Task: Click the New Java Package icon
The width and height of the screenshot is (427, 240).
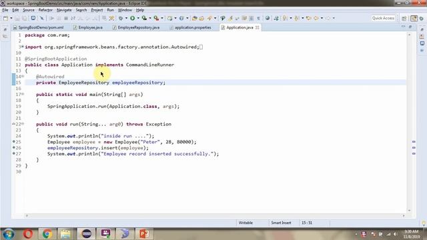Action: coord(170,18)
